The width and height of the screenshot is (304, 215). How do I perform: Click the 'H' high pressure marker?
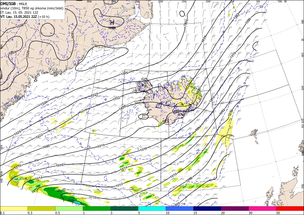click(x=112, y=23)
